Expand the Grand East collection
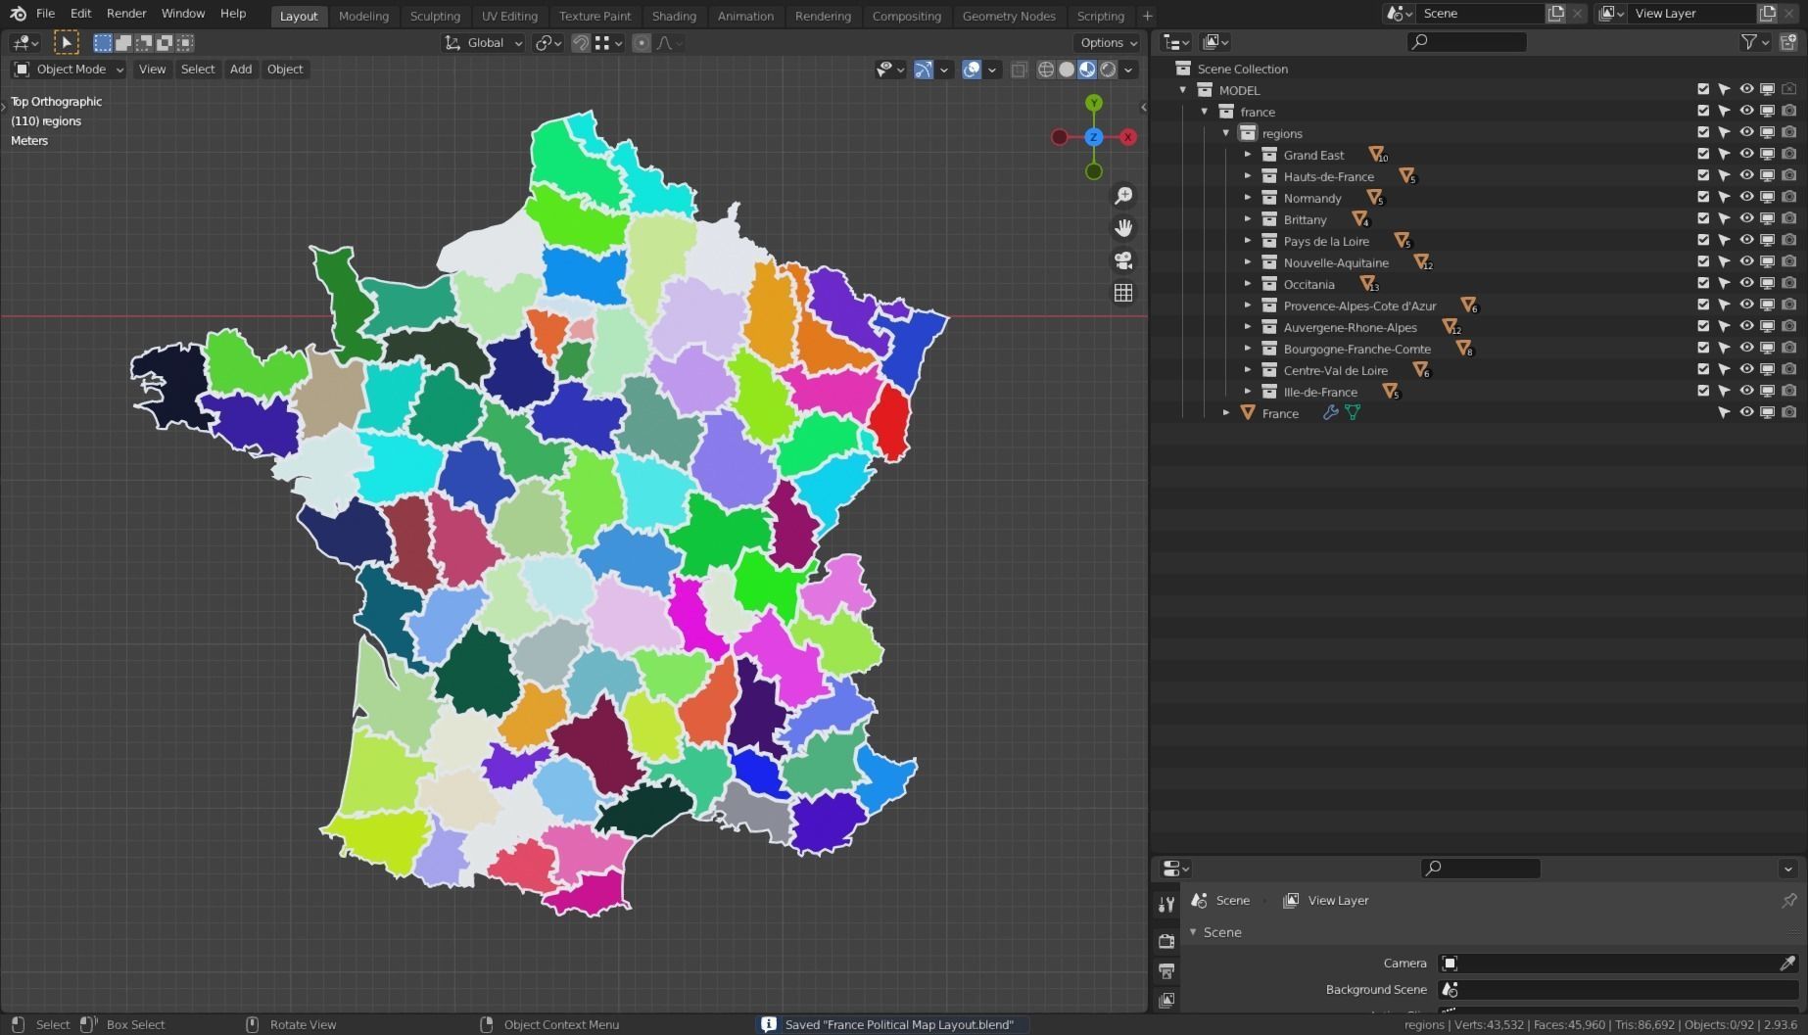 (1248, 155)
